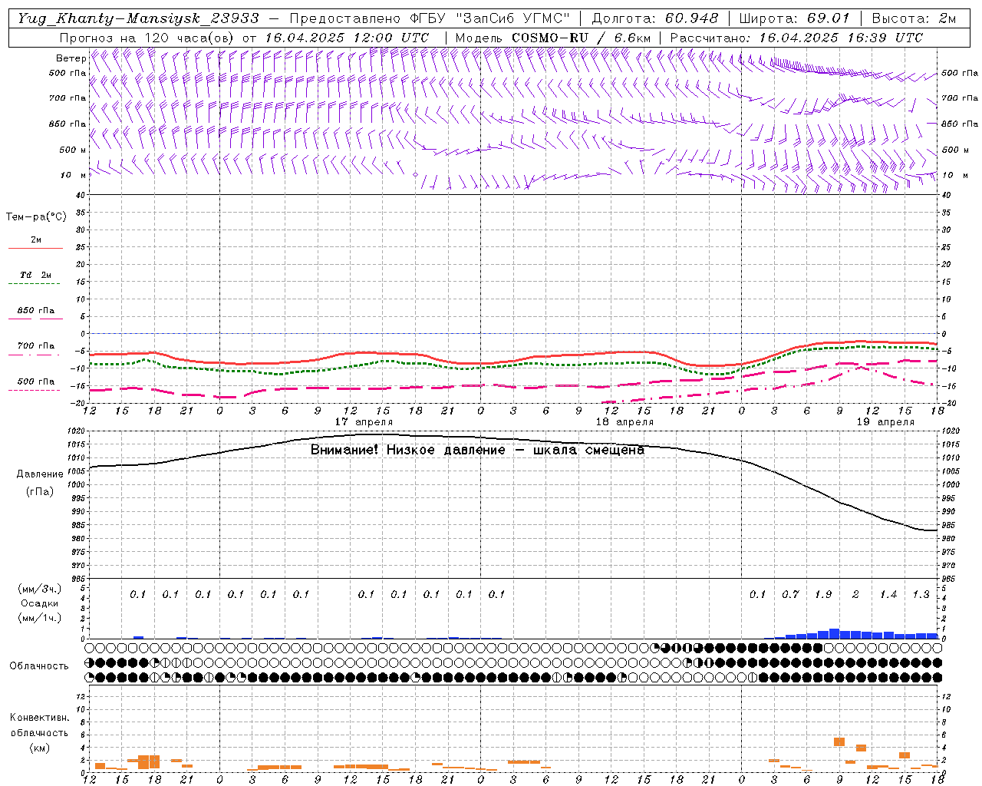Image resolution: width=982 pixels, height=786 pixels.
Task: Click the '(мм/1ч.)' unit label
Action: pos(39,618)
